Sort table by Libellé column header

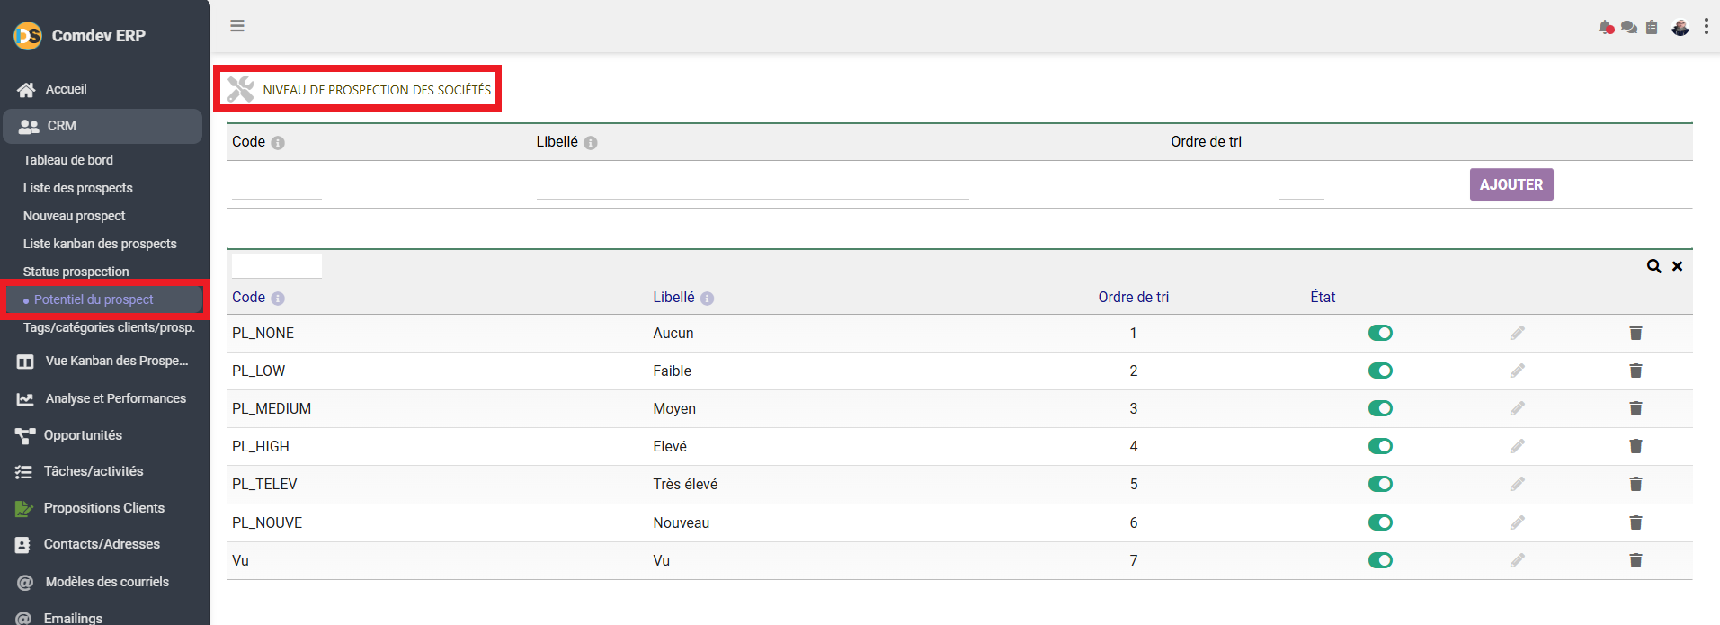pyautogui.click(x=674, y=298)
